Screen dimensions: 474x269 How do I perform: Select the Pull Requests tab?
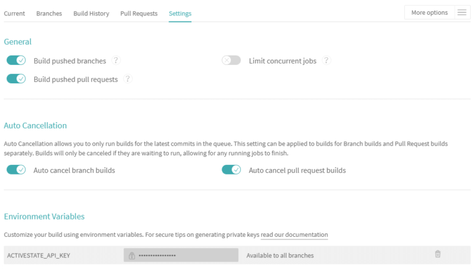139,13
